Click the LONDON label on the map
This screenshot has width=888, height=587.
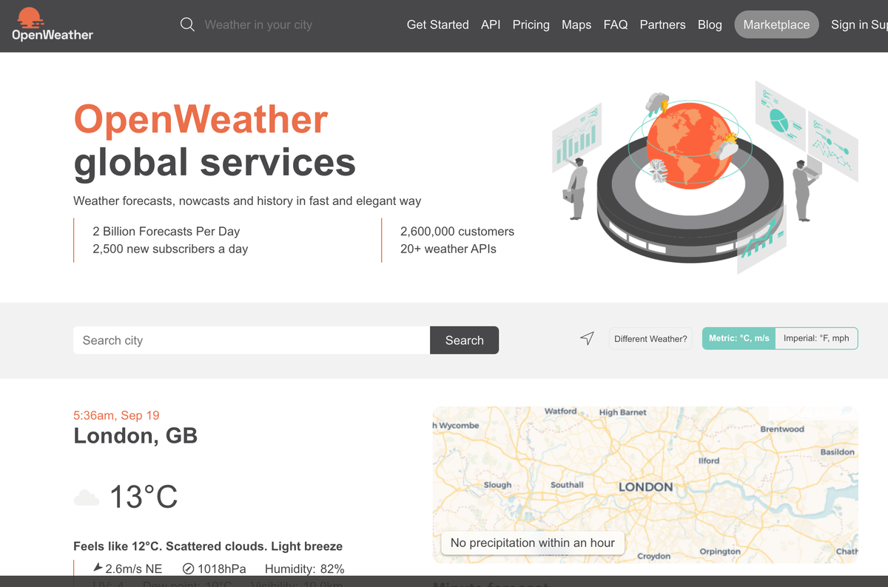coord(645,487)
